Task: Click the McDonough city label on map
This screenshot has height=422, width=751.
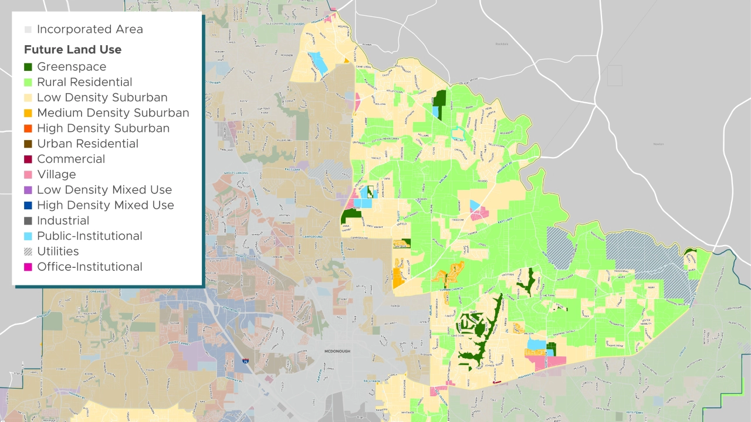Action: click(x=337, y=351)
